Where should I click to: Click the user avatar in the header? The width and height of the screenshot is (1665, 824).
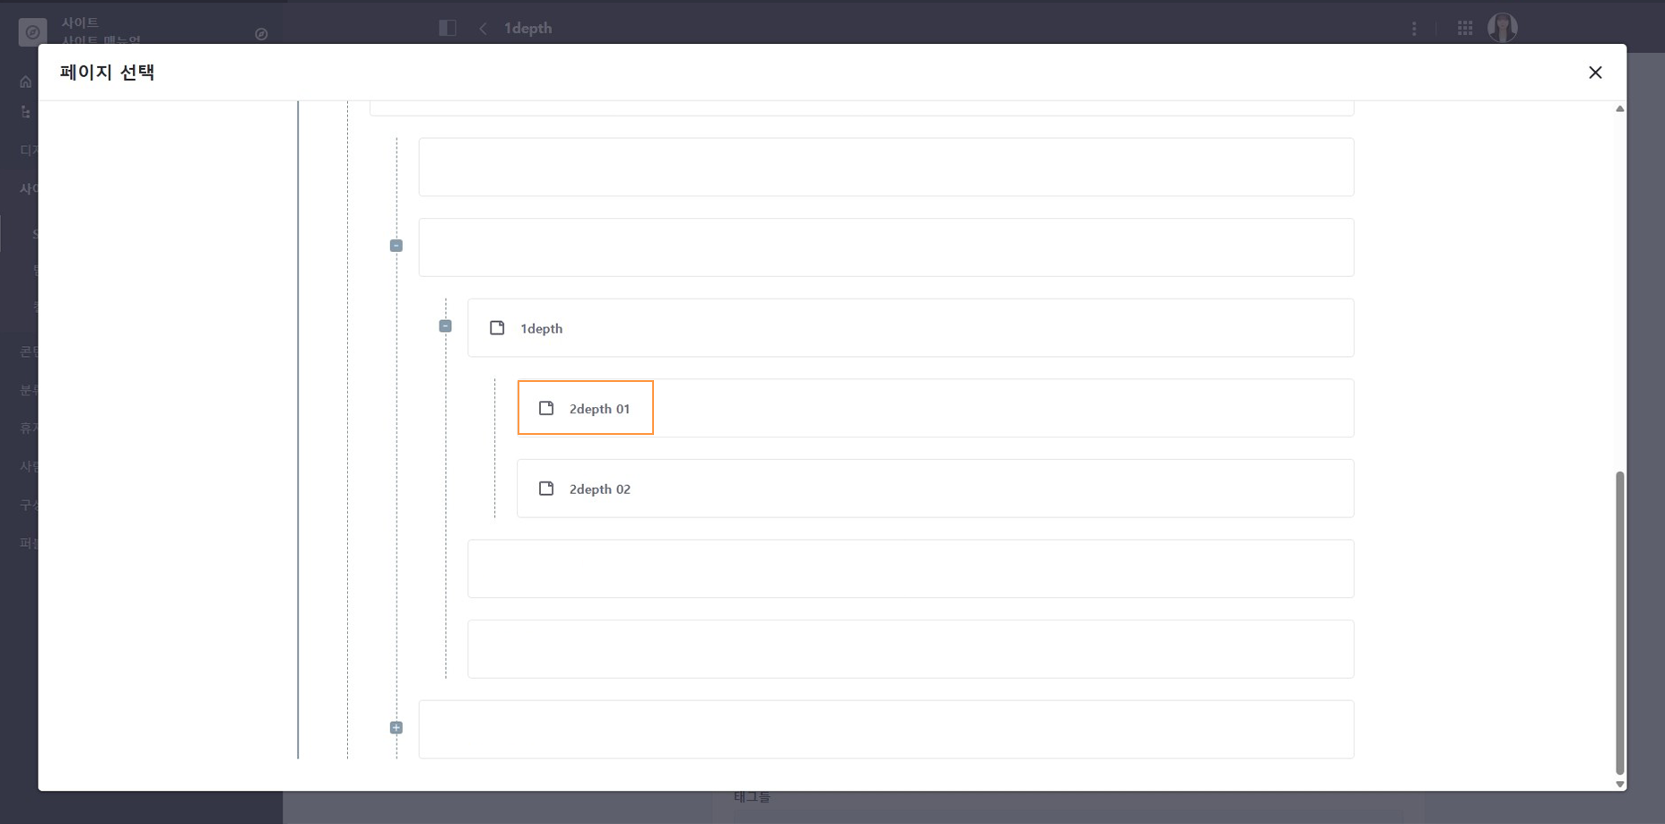[x=1503, y=28]
